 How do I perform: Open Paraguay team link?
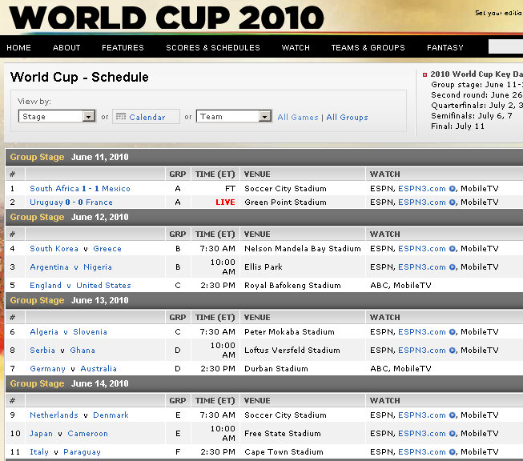tap(82, 452)
